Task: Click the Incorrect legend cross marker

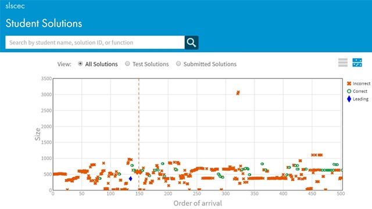Action: pos(349,84)
